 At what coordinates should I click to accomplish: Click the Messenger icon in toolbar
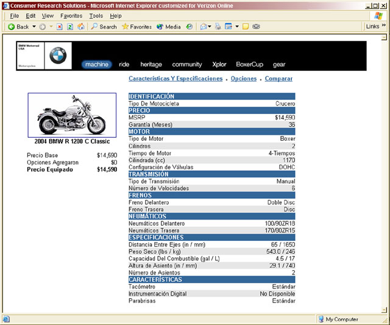256,26
